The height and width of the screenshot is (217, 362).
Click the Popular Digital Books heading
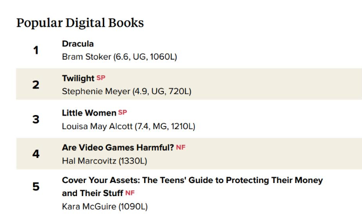click(80, 23)
